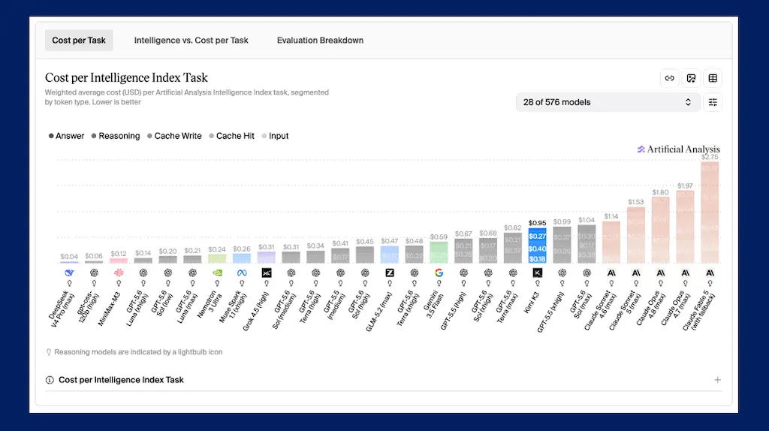Click the GPT-5.5 (xhigh) OpenAI logo
Screen dimensions: 769x431
pos(562,273)
